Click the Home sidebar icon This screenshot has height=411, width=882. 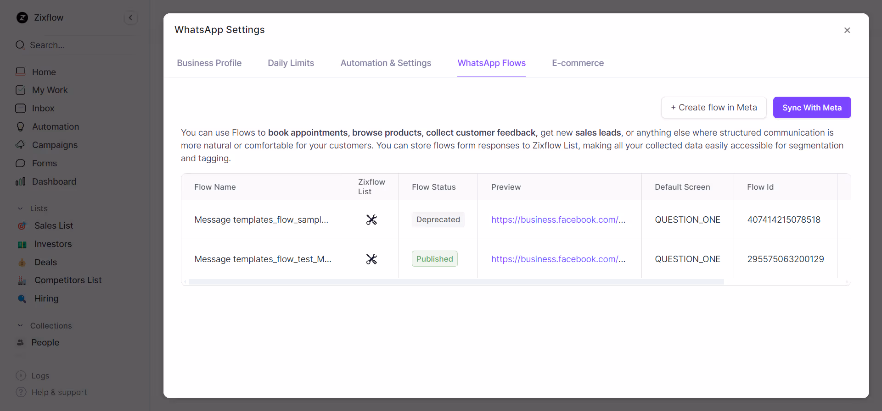click(x=21, y=72)
